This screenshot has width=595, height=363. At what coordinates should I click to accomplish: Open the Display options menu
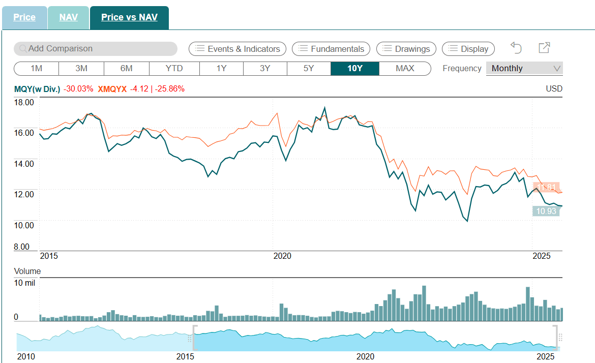pos(468,49)
